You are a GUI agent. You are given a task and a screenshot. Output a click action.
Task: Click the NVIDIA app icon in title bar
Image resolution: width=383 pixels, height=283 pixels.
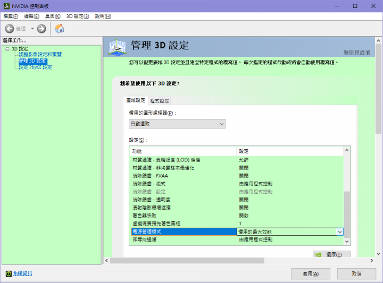[x=6, y=6]
